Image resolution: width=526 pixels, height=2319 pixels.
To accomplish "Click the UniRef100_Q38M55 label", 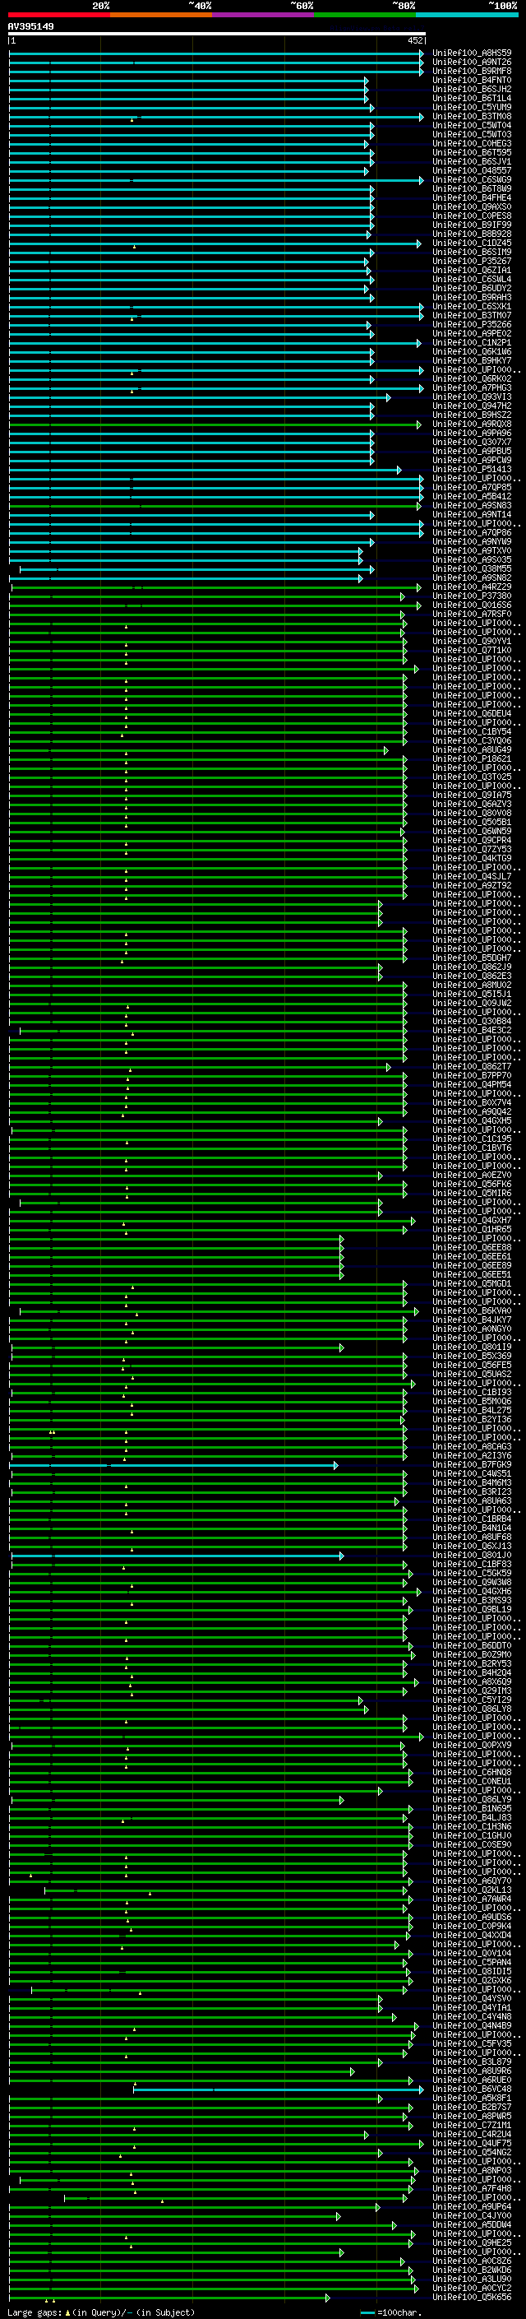I will coord(472,569).
